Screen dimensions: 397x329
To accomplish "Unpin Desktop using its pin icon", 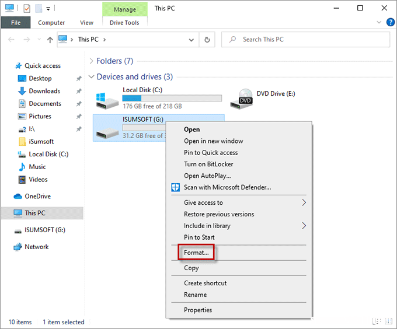I will [x=79, y=78].
